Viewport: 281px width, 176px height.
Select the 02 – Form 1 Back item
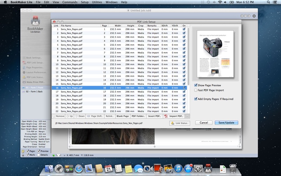(x=35, y=91)
